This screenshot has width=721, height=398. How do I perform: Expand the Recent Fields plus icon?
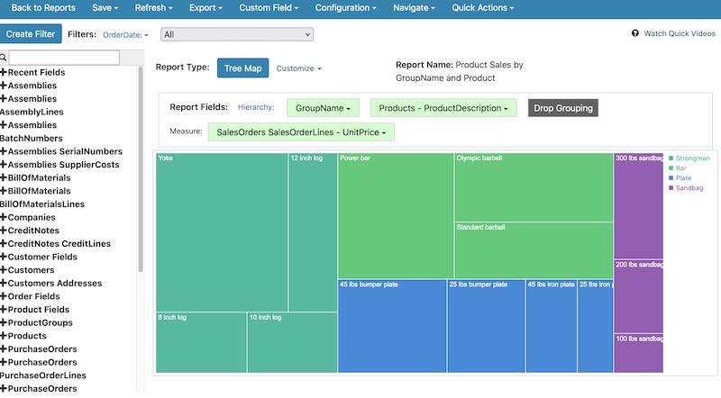point(4,73)
